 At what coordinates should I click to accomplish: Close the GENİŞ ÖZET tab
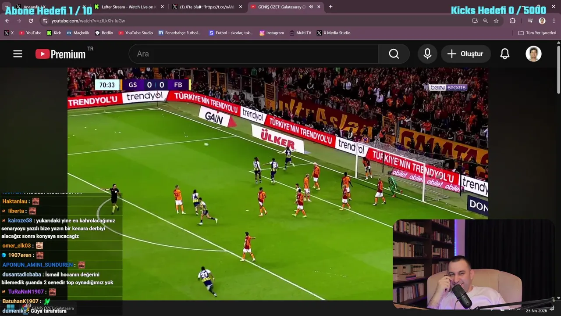point(319,7)
